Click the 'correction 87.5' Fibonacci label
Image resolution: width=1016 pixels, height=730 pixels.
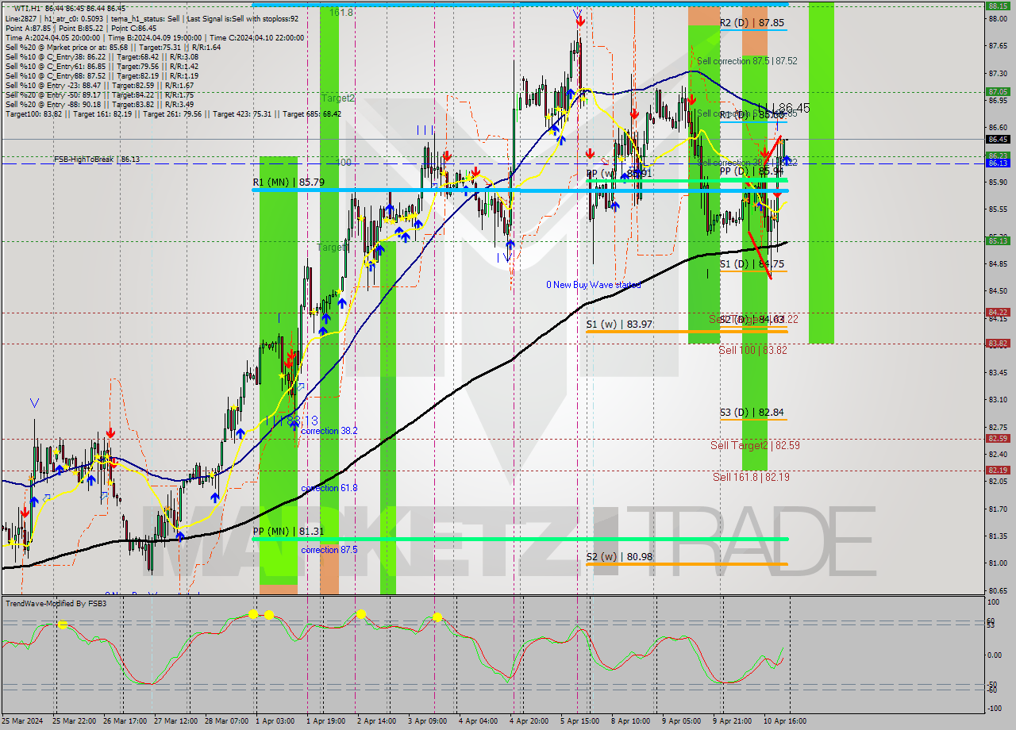coord(329,549)
